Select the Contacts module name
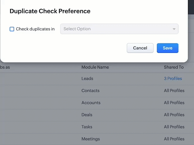194x145 pixels. click(x=90, y=91)
